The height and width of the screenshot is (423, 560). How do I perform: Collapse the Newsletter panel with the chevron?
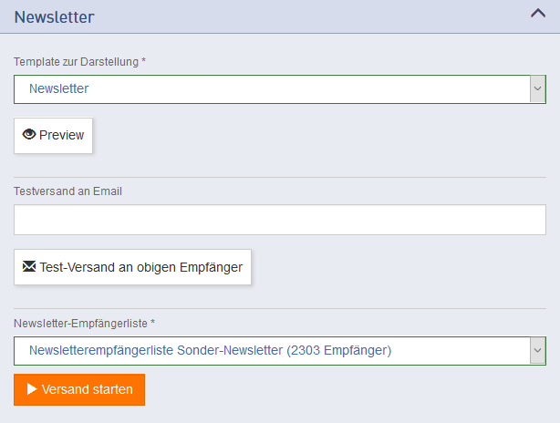(537, 14)
